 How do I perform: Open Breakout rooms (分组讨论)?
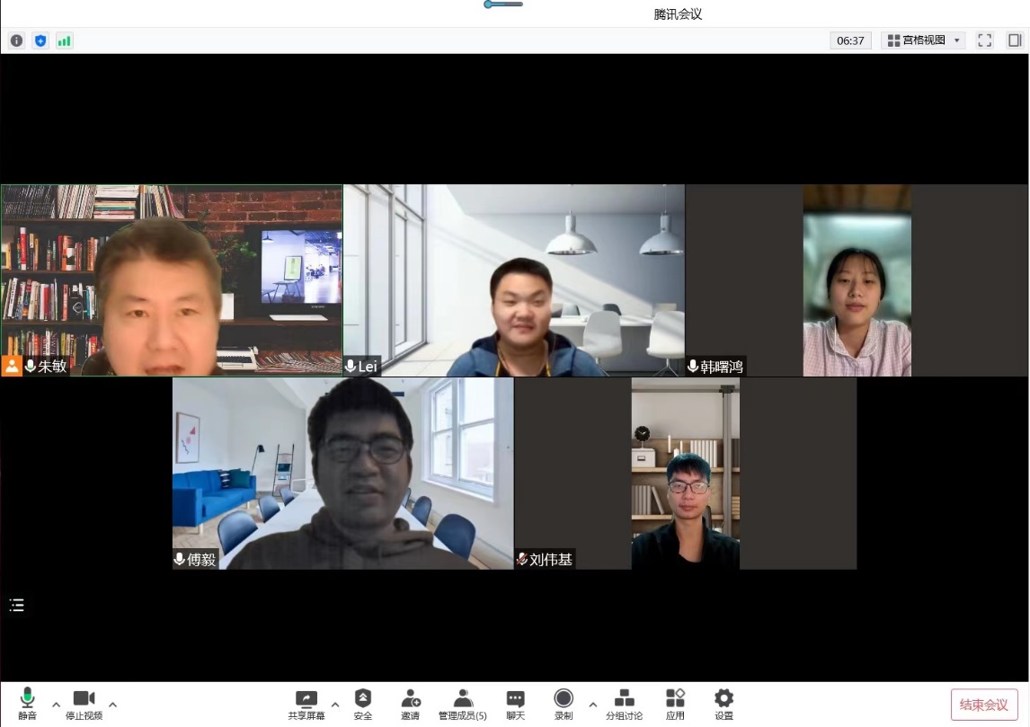click(624, 704)
